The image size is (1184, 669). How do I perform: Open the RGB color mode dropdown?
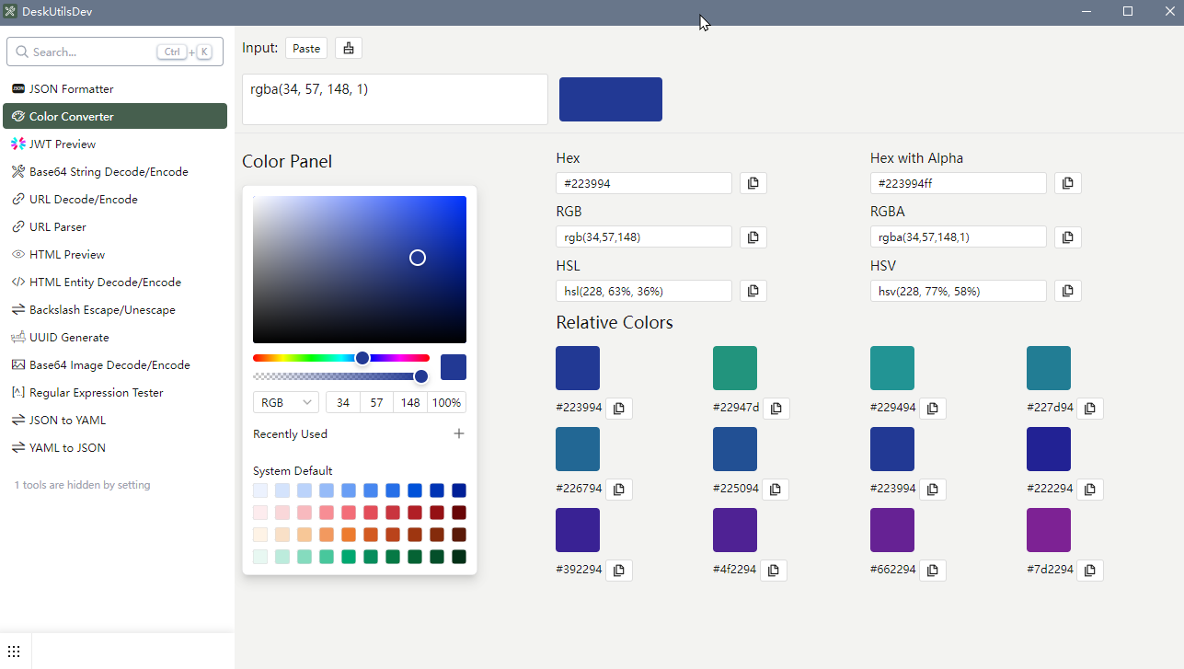pyautogui.click(x=285, y=402)
